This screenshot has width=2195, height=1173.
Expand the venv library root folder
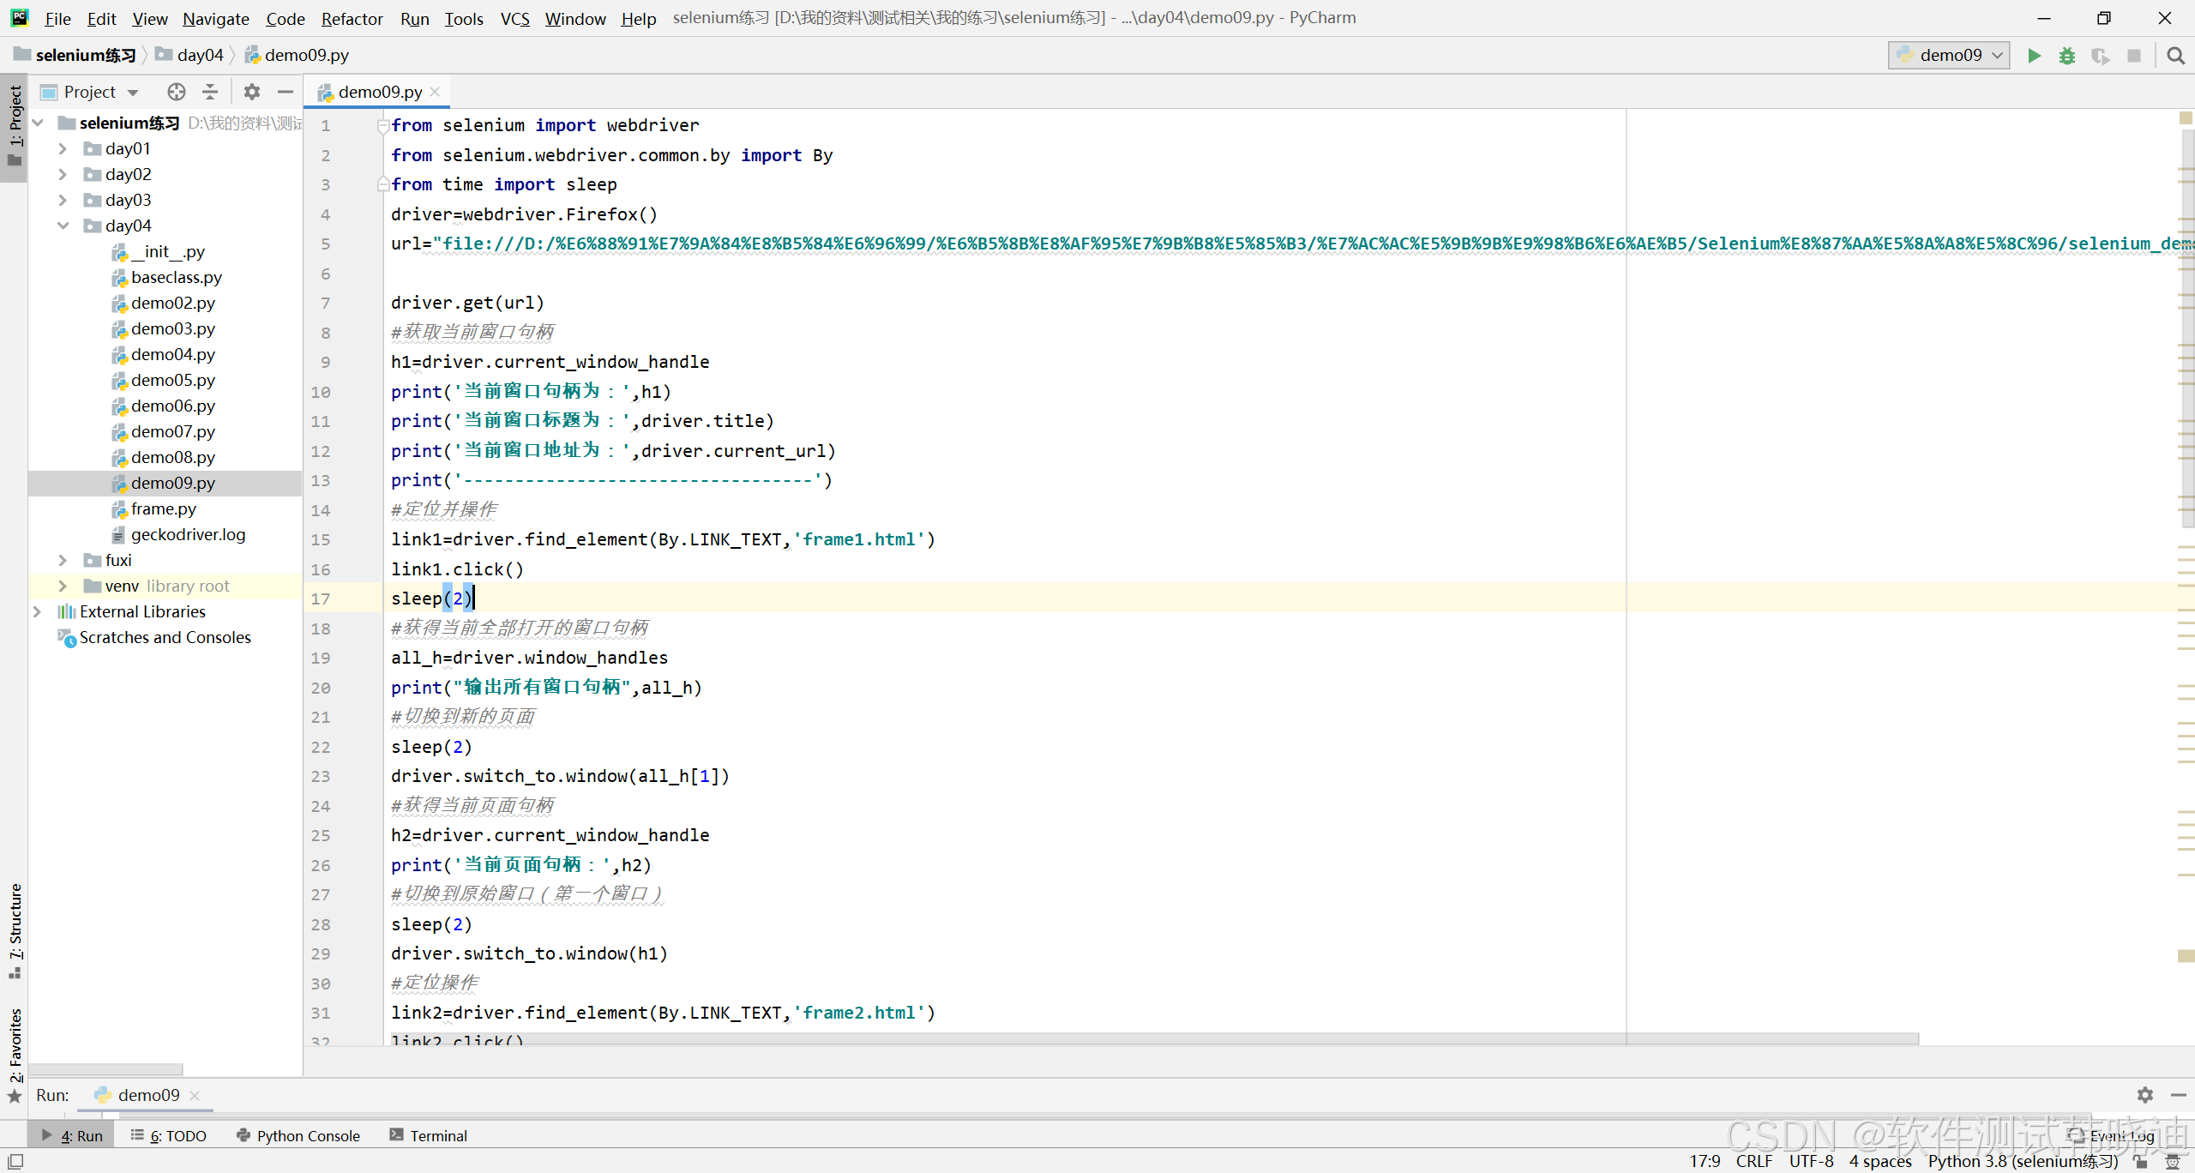point(63,586)
